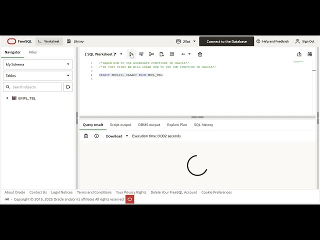Switch to the Script output tab

(x=120, y=124)
